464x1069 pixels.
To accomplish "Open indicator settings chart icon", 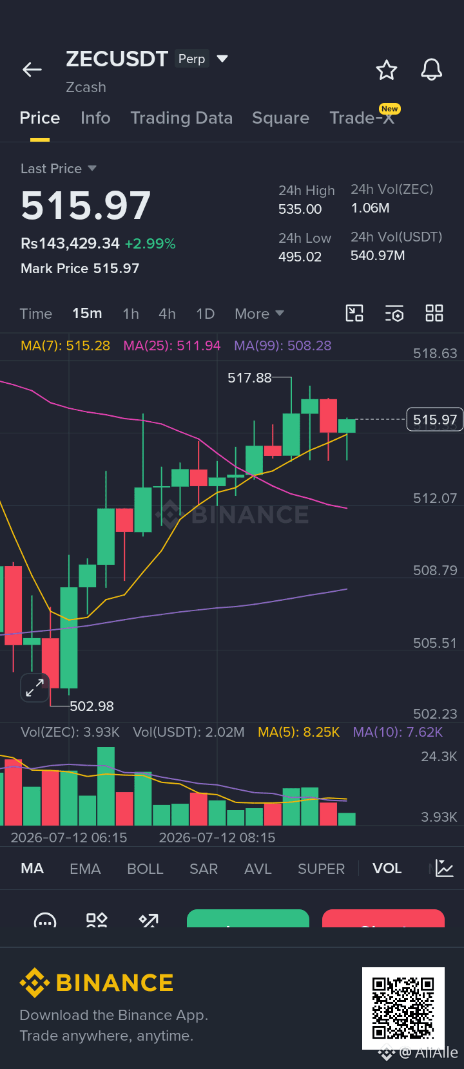I will click(445, 868).
